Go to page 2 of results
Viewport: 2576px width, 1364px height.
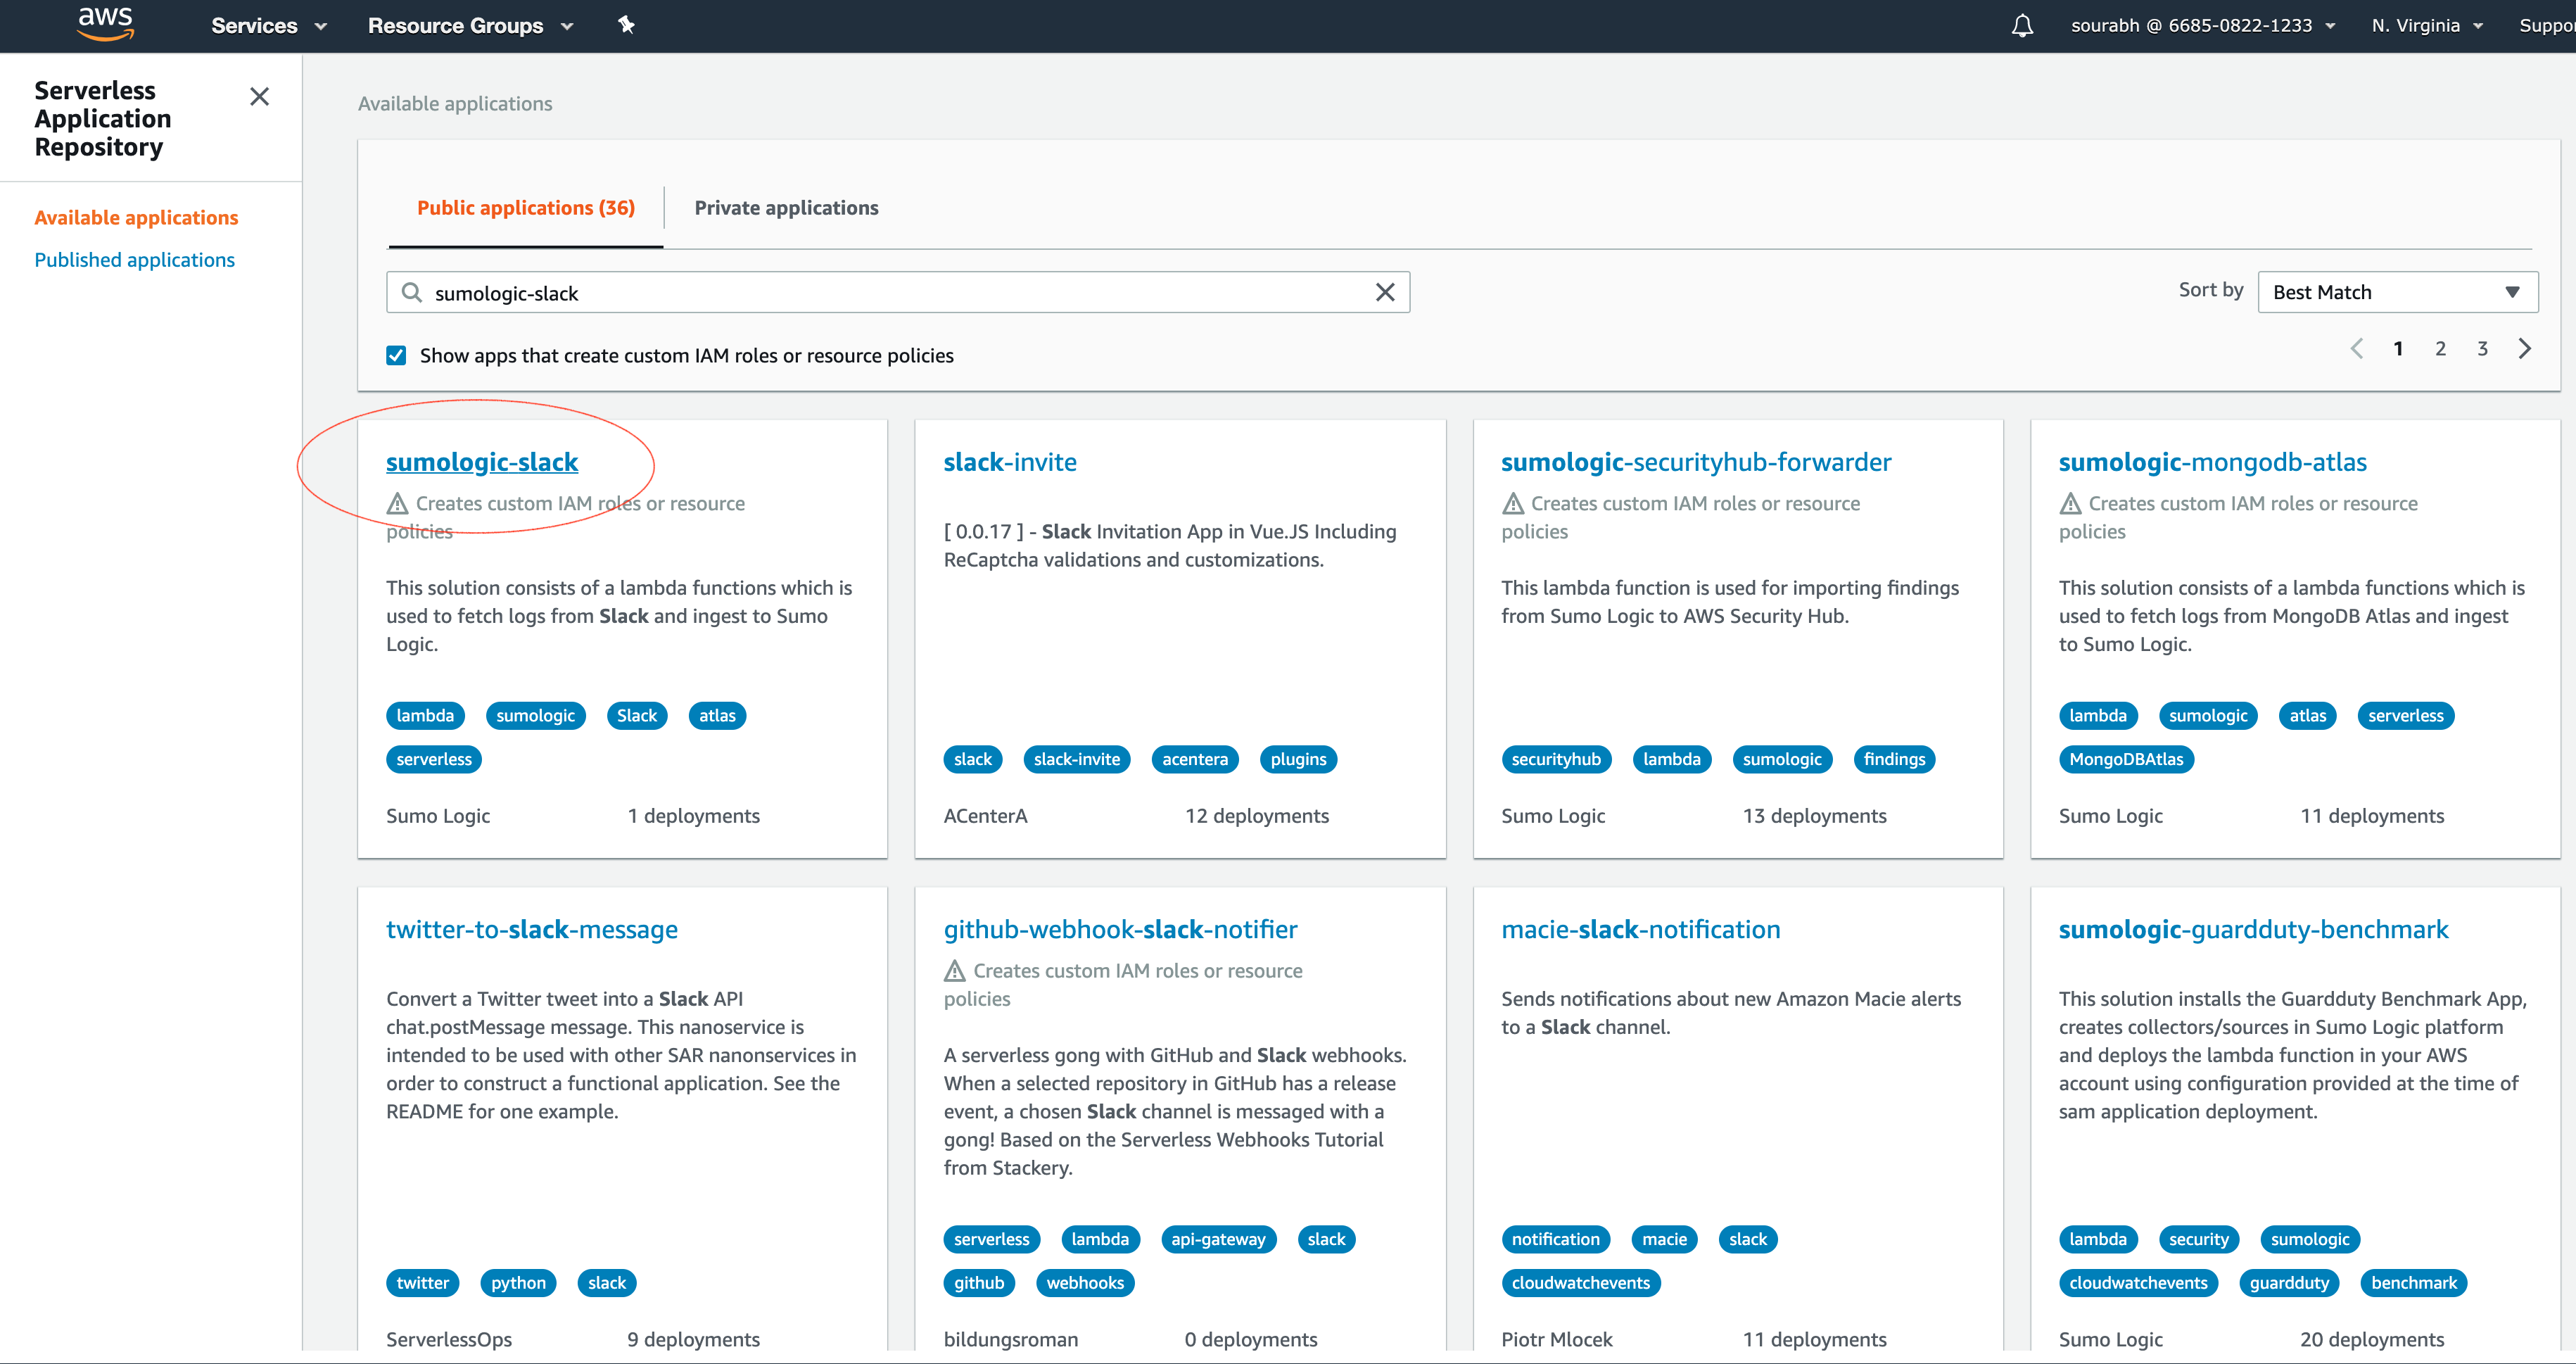(2440, 348)
